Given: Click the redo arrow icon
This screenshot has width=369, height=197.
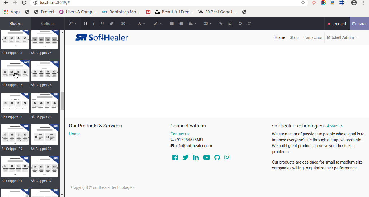Looking at the screenshot, I should (249, 24).
